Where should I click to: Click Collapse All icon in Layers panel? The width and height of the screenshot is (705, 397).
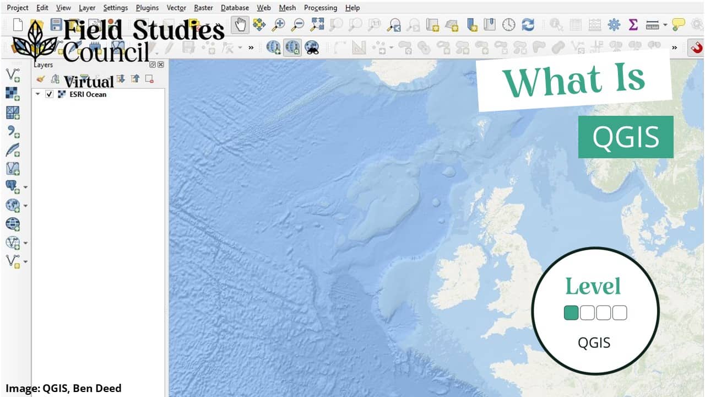pos(135,79)
